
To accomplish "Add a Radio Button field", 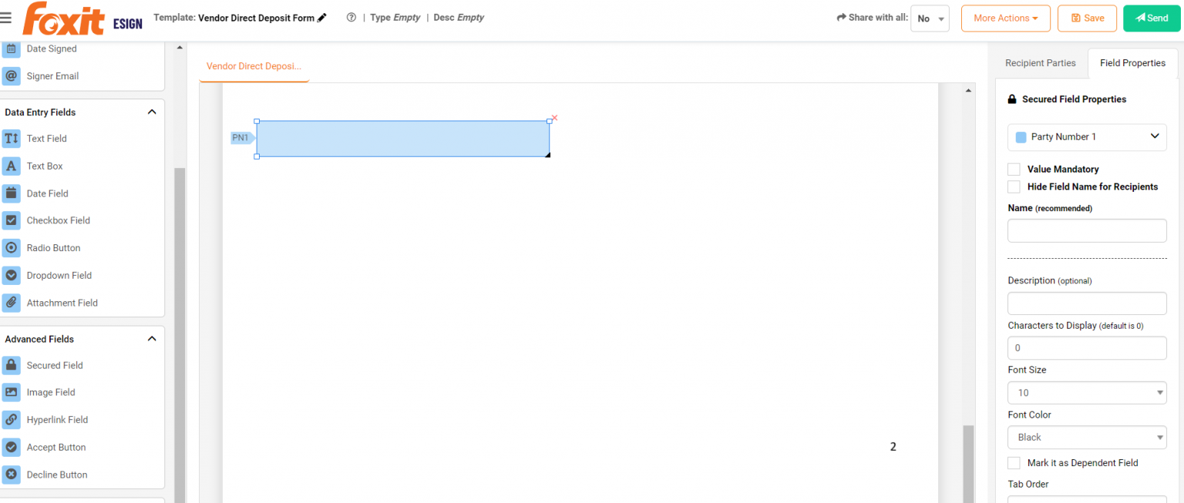I will click(52, 247).
